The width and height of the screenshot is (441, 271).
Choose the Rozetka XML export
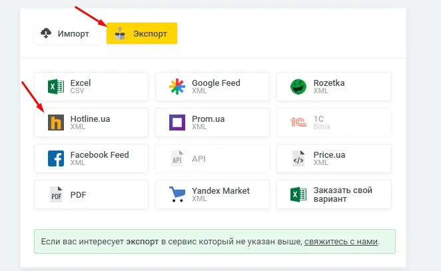(x=334, y=87)
